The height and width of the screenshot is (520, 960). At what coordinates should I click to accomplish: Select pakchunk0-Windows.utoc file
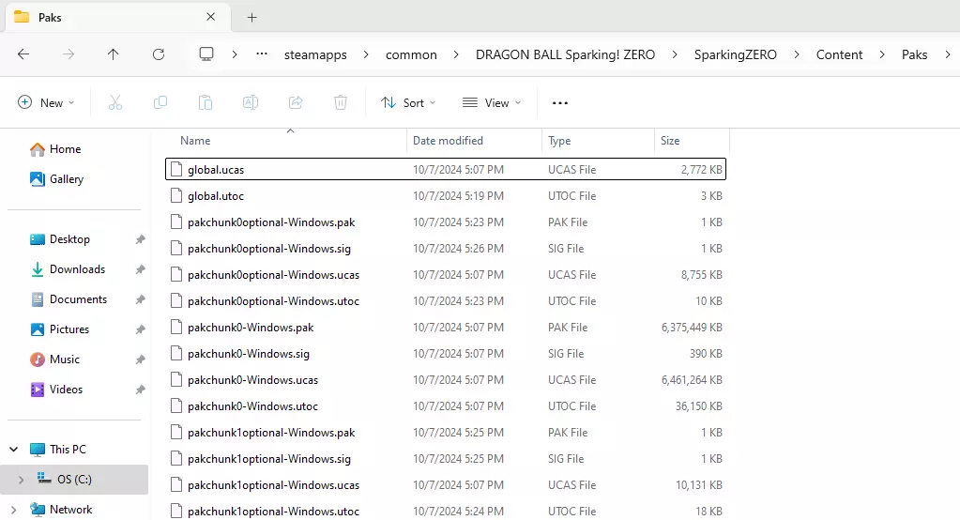pos(446,406)
